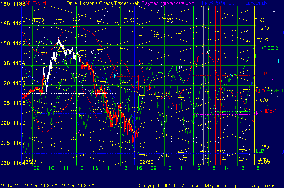Click the "+T270" level label
This screenshot has width=284, height=188.
point(262,28)
